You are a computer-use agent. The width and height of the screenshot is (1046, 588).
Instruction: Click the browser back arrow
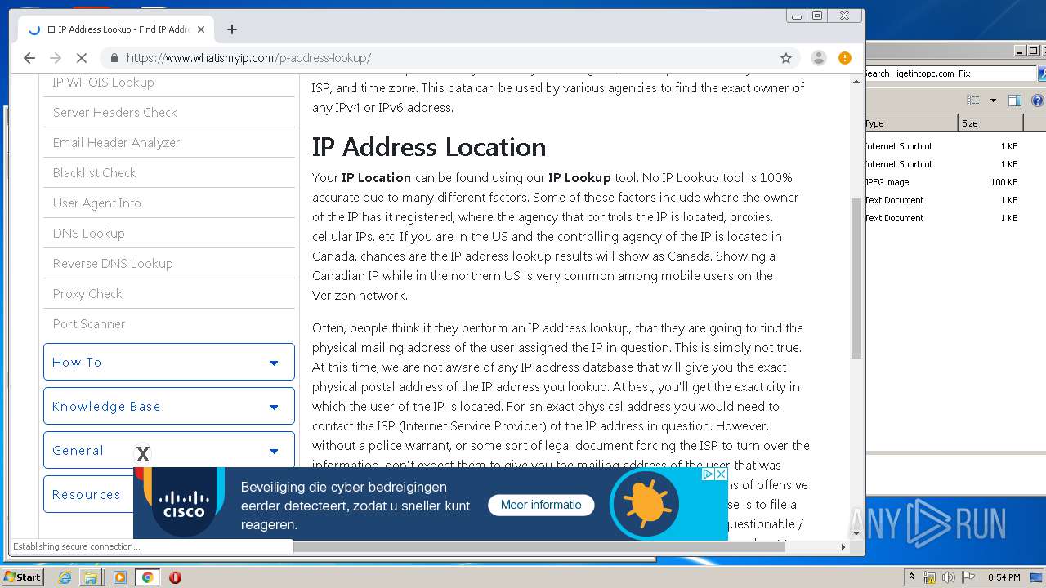tap(29, 58)
